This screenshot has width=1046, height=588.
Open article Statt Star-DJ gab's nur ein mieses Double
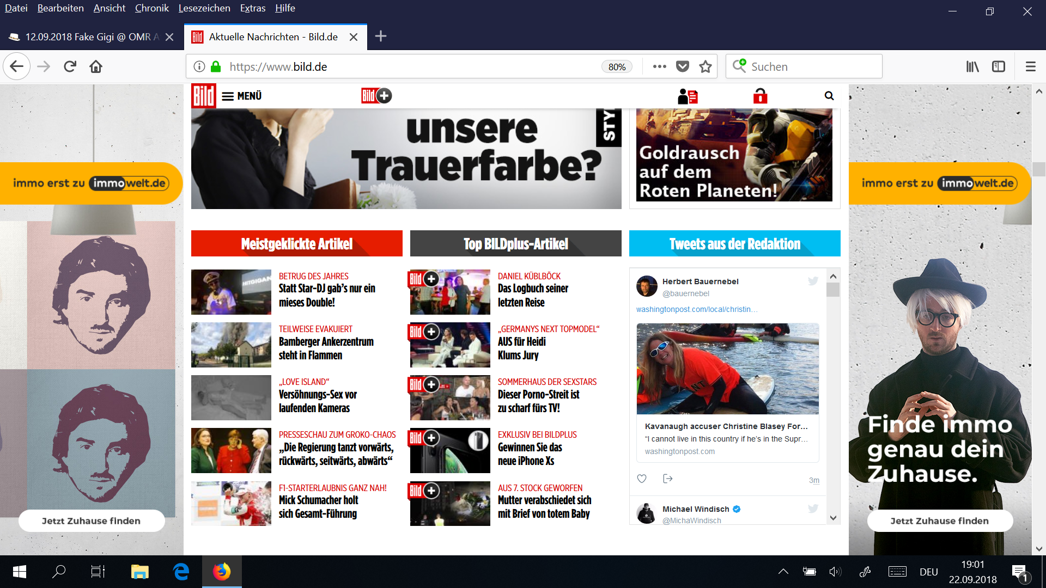click(327, 295)
